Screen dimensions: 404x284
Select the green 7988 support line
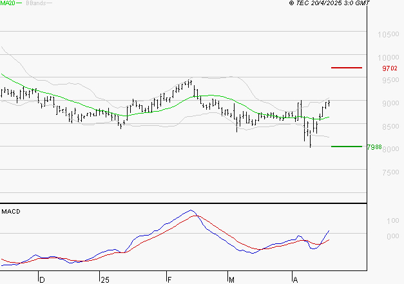coord(347,147)
